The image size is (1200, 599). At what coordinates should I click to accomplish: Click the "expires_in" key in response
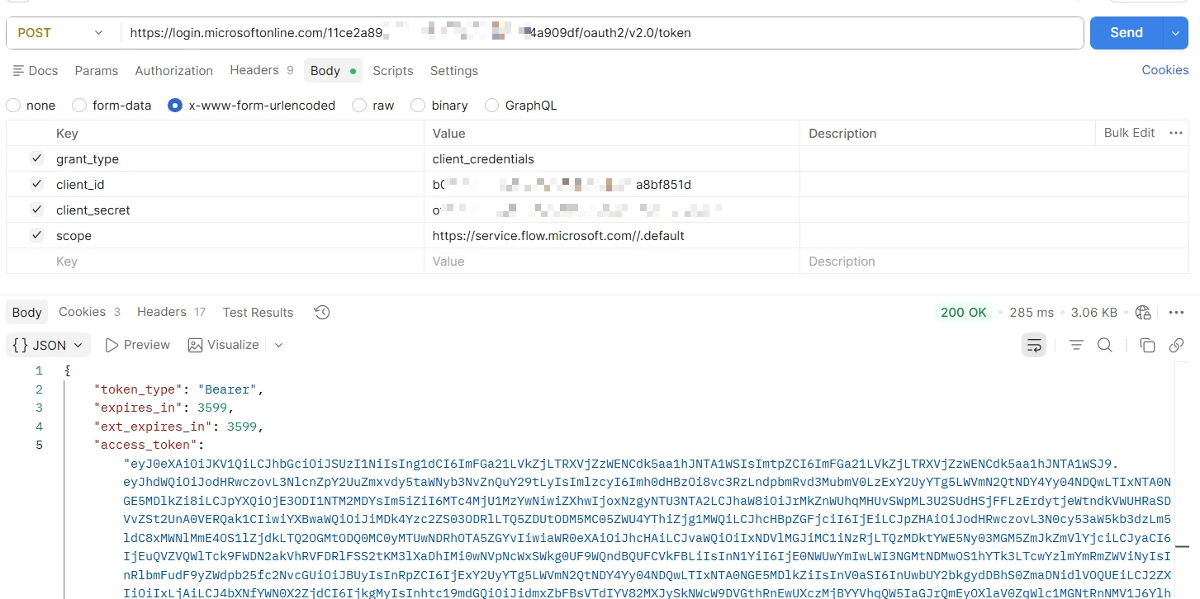click(140, 408)
